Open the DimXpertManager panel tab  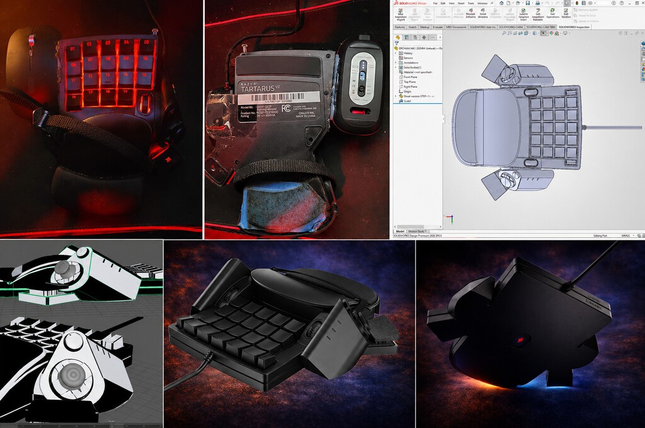[x=424, y=37]
